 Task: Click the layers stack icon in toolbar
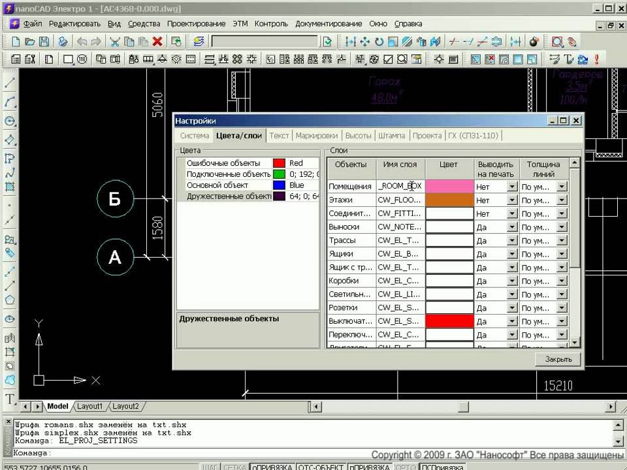199,42
